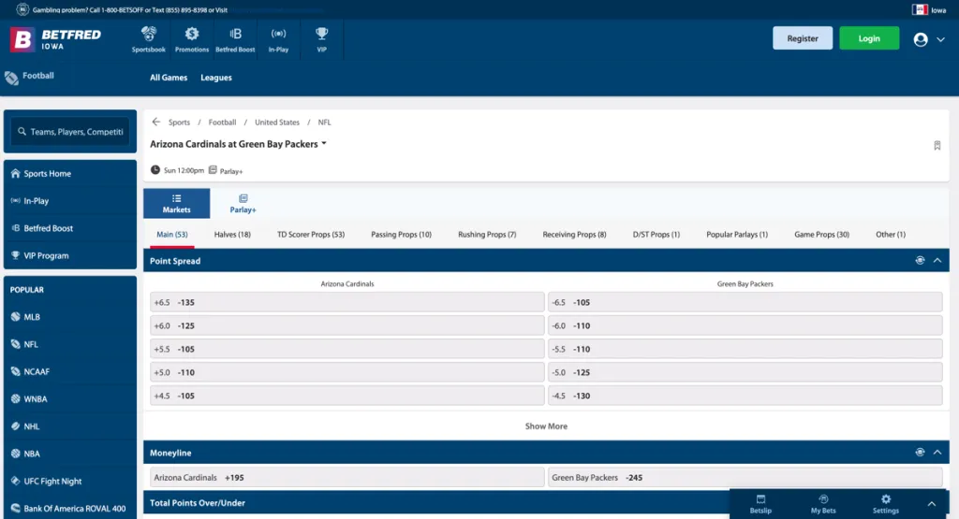
Task: Click the back arrow in breadcrumb
Action: (156, 123)
